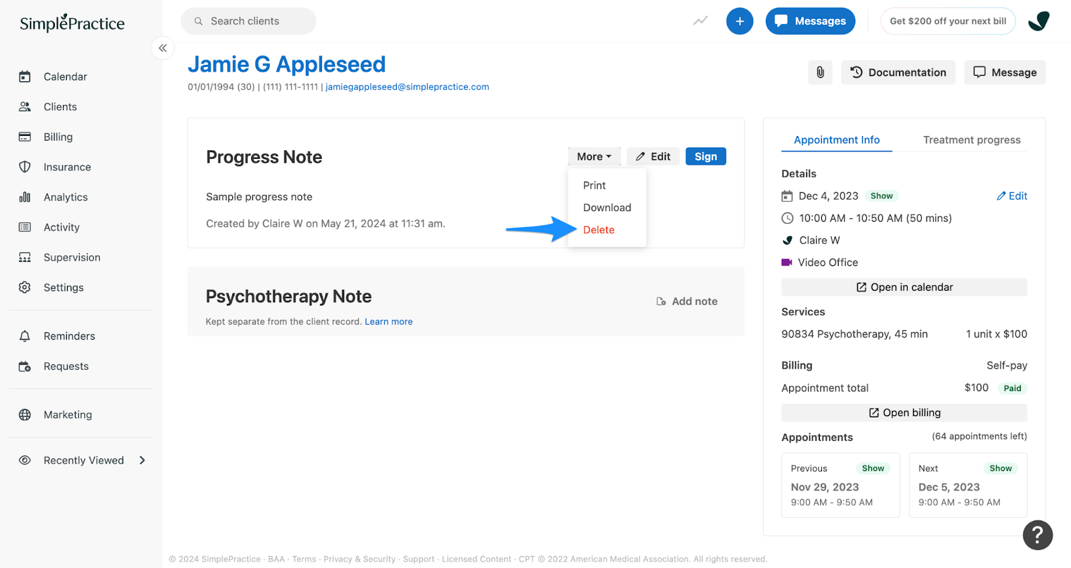Open the Insurance shield icon
This screenshot has width=1071, height=568.
pyautogui.click(x=25, y=167)
